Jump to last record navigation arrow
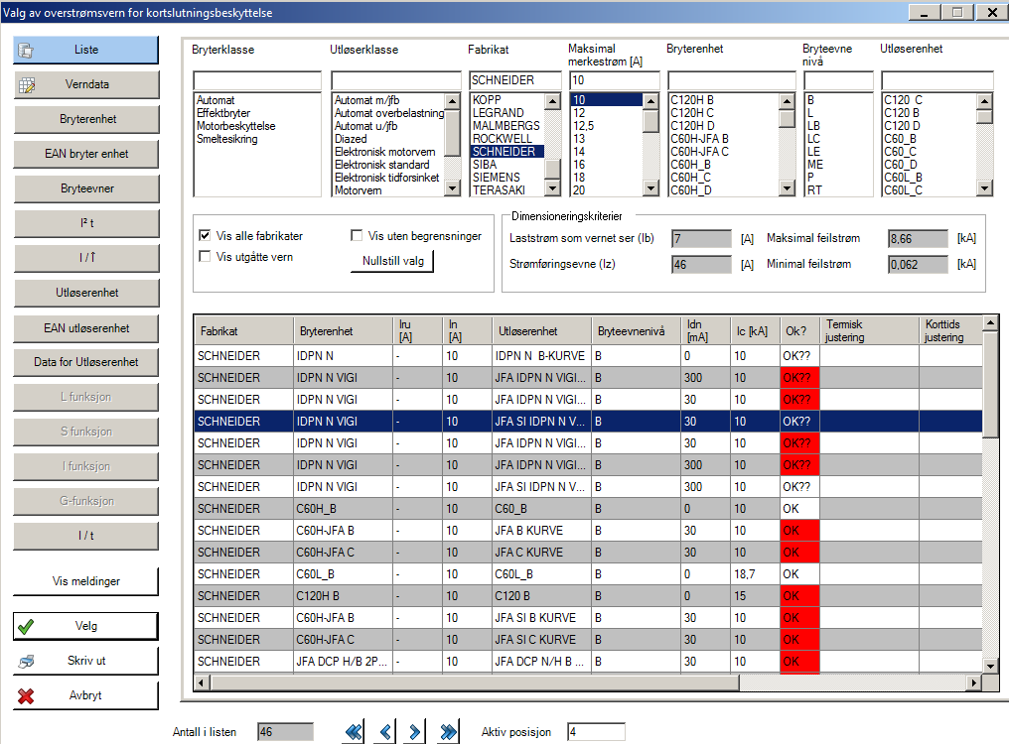The height and width of the screenshot is (744, 1009). tap(448, 732)
